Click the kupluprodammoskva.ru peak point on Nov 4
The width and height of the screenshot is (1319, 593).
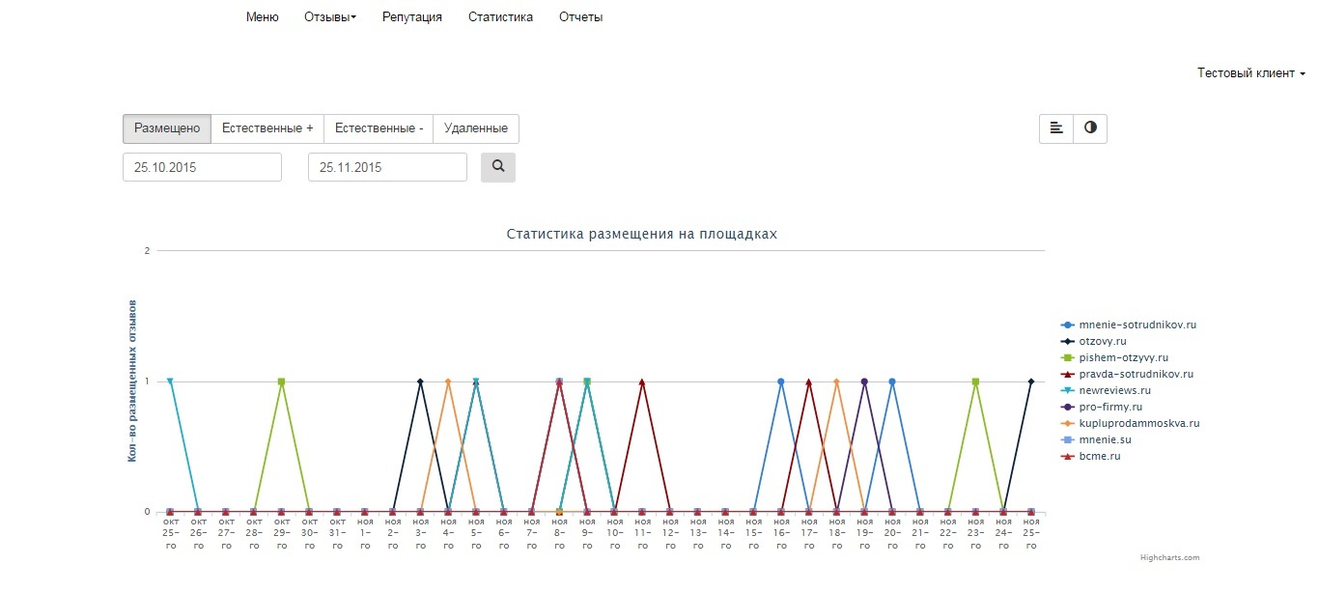click(x=448, y=381)
